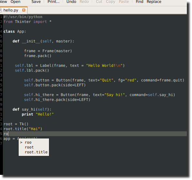
Task: Place cursor on 'class App:' line
Action: coord(15,32)
